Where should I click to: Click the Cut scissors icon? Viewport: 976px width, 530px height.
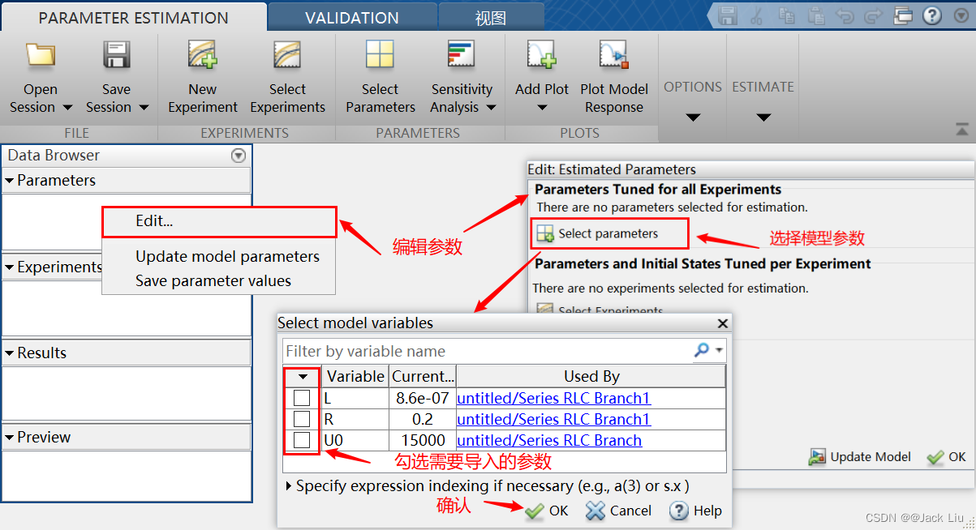(757, 15)
